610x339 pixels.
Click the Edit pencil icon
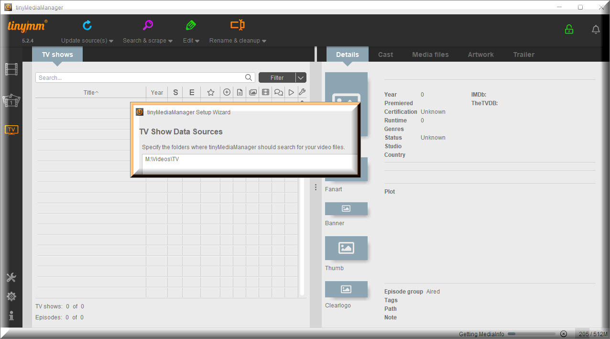(191, 25)
